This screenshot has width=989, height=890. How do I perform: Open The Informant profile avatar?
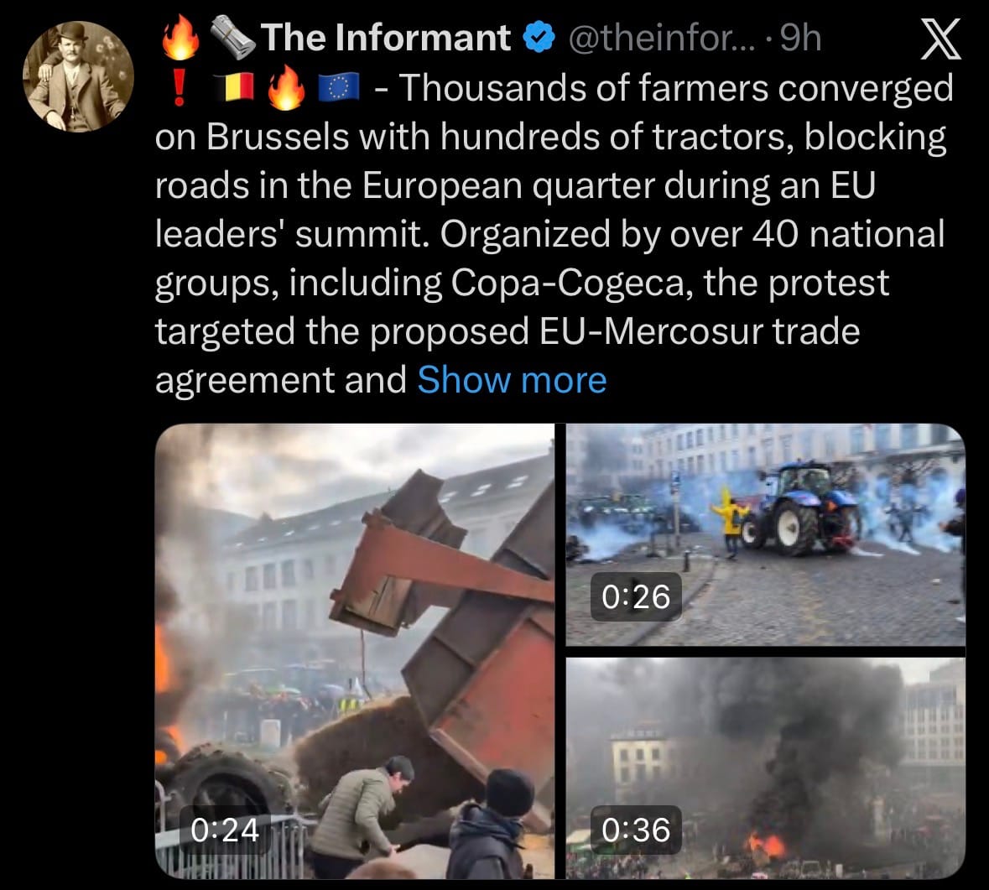tap(78, 76)
